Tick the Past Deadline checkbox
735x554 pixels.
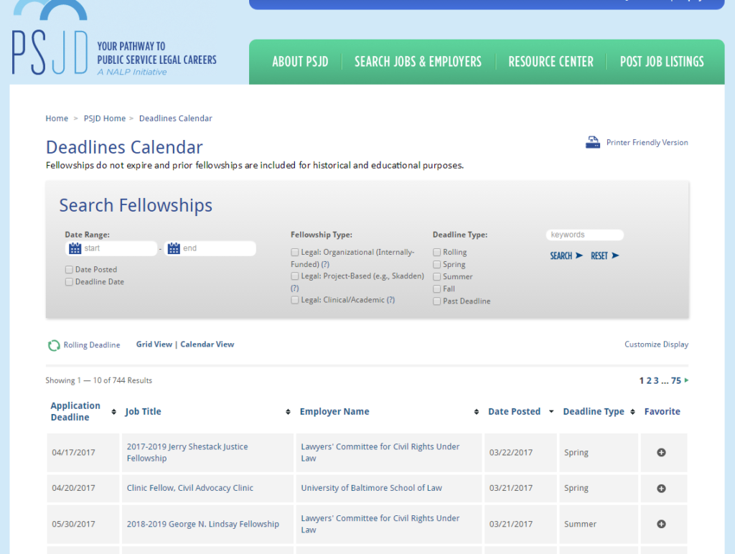tap(437, 301)
